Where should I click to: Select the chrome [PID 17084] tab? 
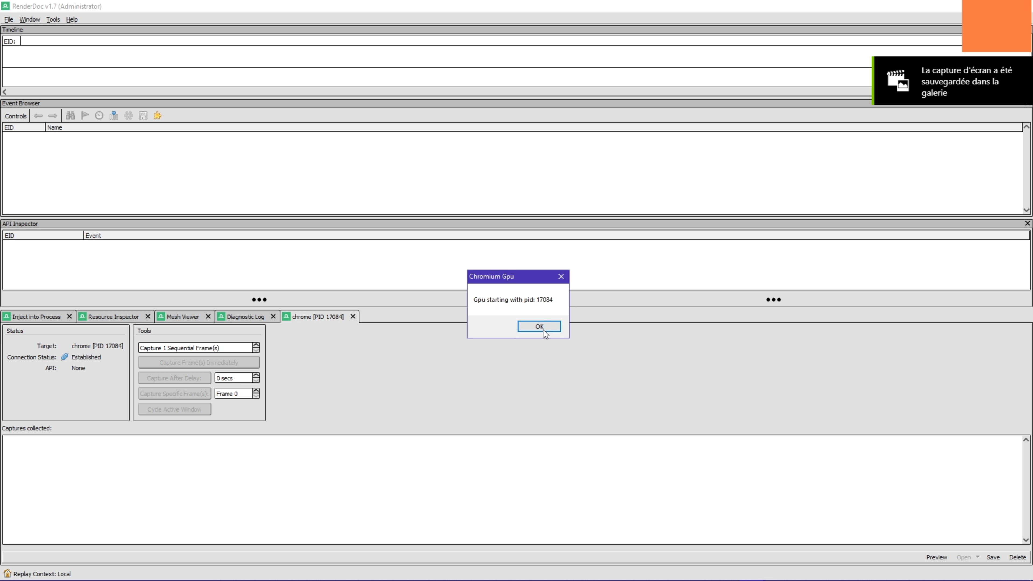(318, 317)
